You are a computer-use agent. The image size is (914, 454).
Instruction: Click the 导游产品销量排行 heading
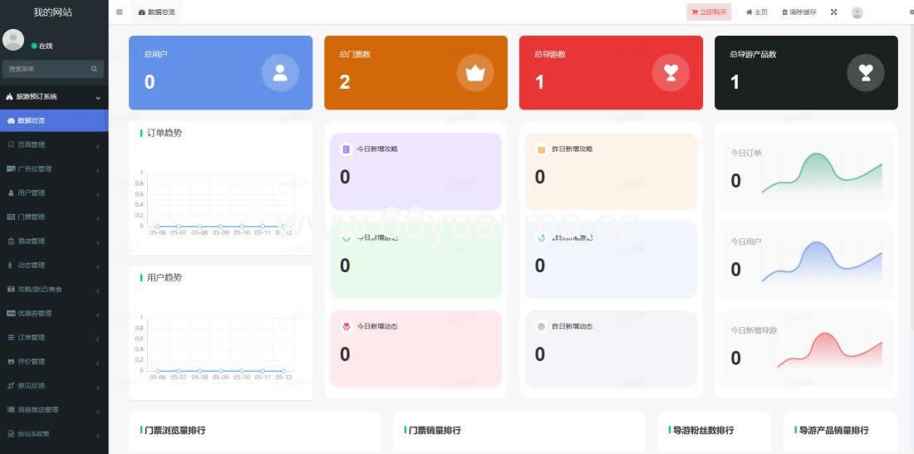833,430
